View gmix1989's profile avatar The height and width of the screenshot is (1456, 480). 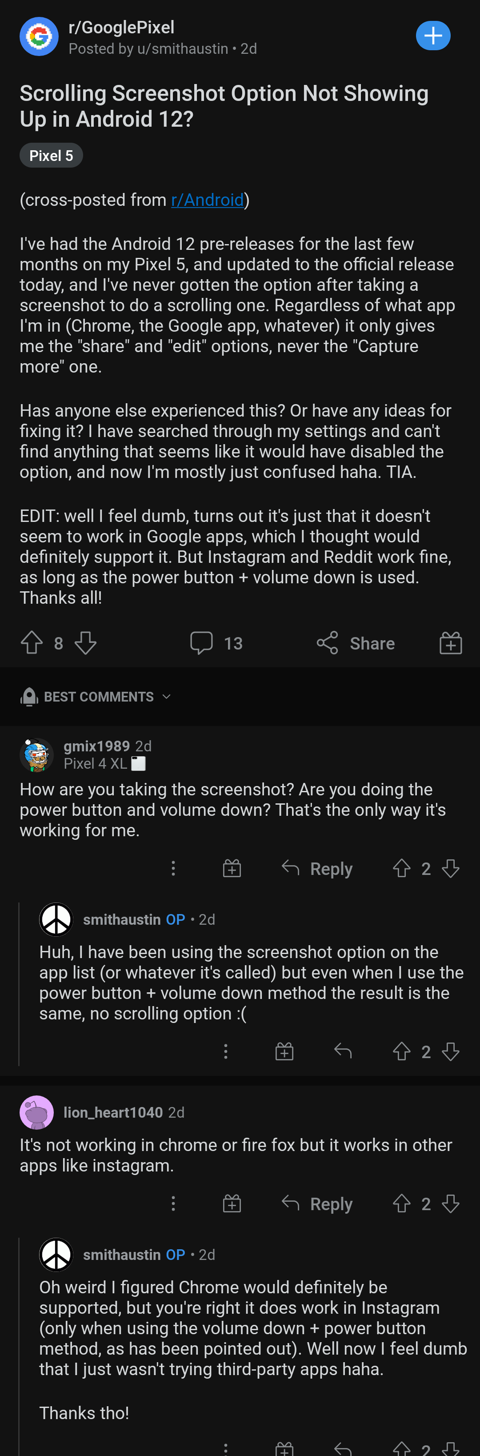37,754
